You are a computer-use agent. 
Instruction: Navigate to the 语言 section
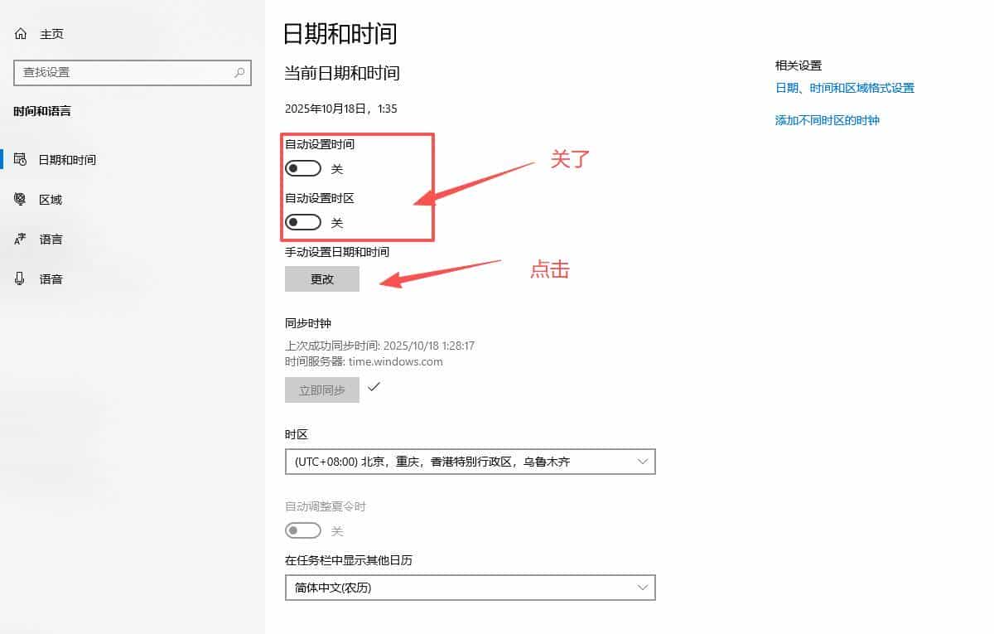50,239
